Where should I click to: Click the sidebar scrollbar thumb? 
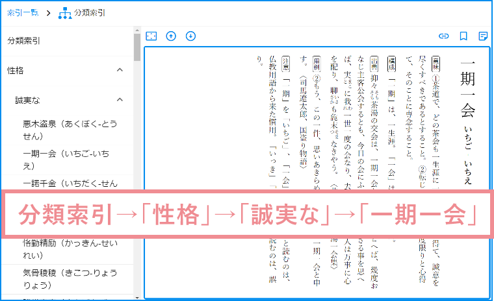[137, 47]
